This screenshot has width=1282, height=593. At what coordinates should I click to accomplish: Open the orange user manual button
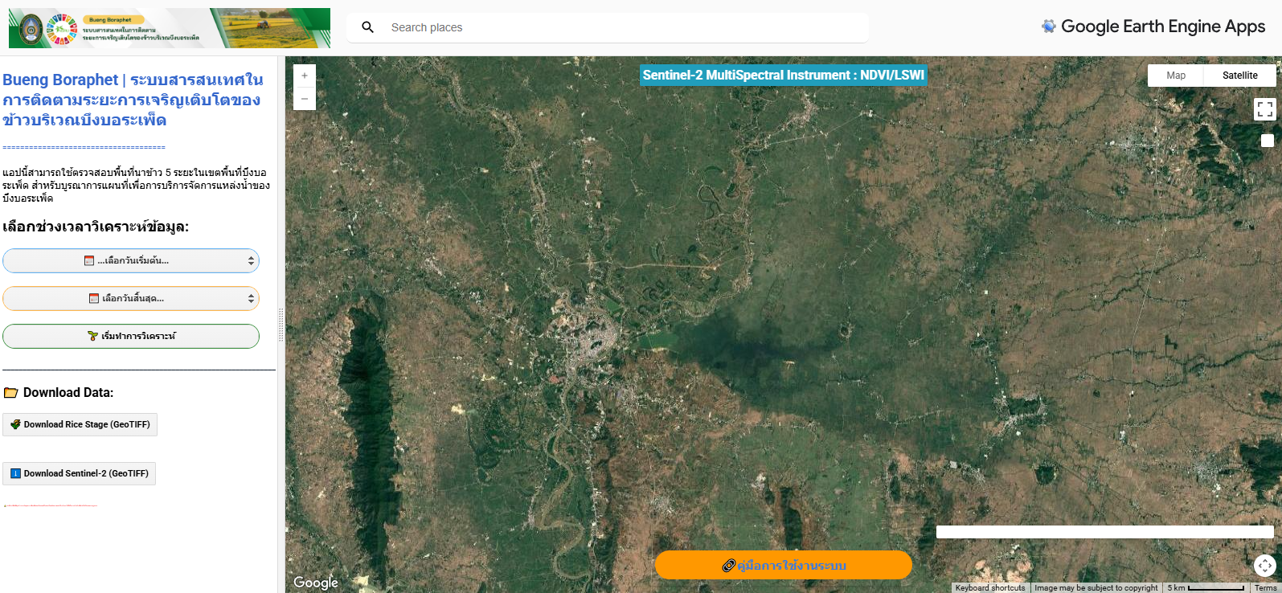pyautogui.click(x=783, y=565)
